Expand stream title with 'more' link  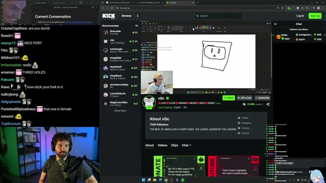tap(218, 103)
